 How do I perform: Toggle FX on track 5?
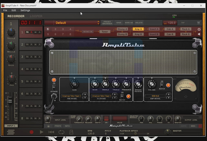[27, 81]
